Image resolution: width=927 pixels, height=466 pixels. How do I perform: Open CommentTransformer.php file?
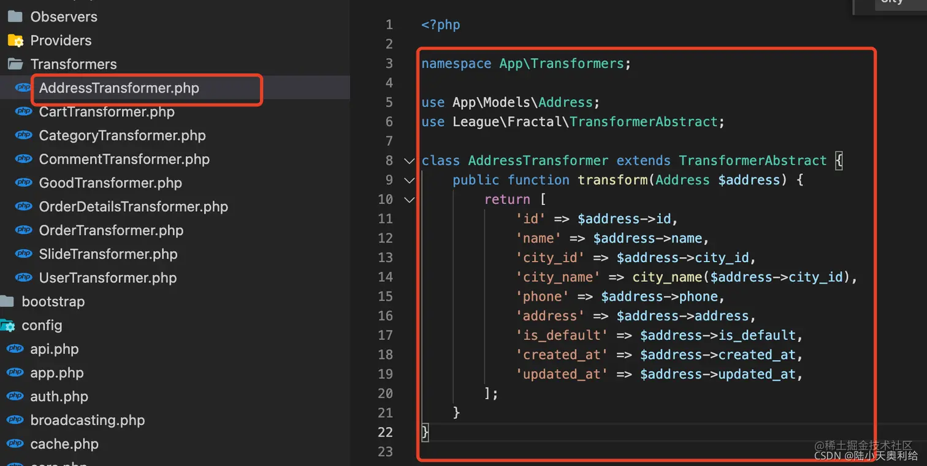click(x=124, y=159)
